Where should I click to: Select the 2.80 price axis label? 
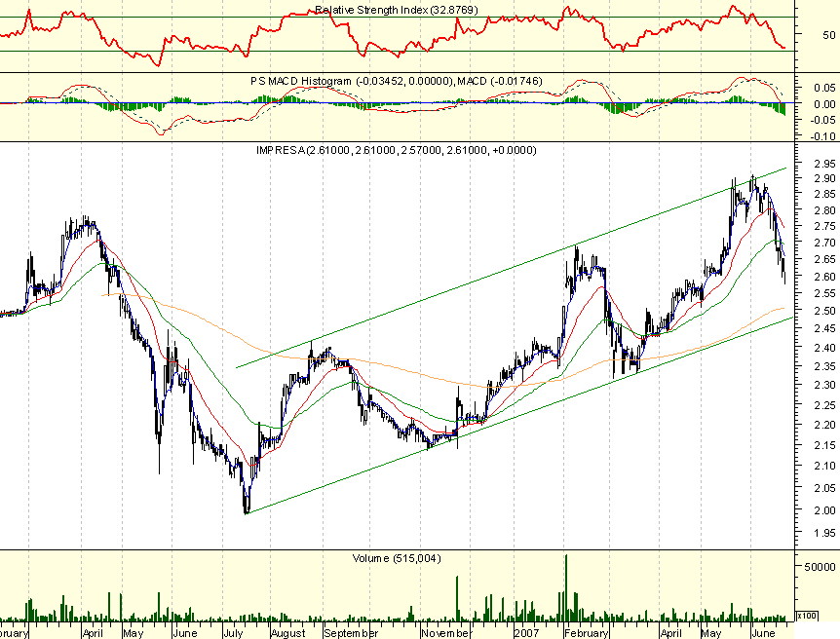824,210
